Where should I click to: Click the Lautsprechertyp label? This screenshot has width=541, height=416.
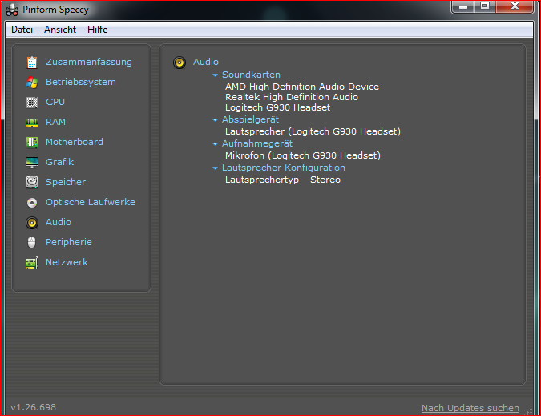pos(262,180)
